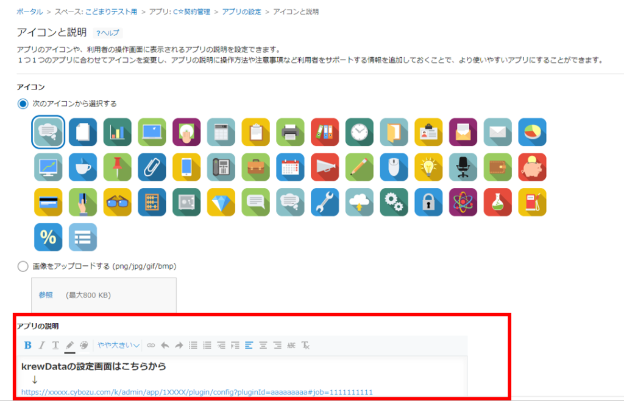Viewport: 624px width, 401px height.
Task: Choose the blue padlock icon
Action: pos(428,202)
